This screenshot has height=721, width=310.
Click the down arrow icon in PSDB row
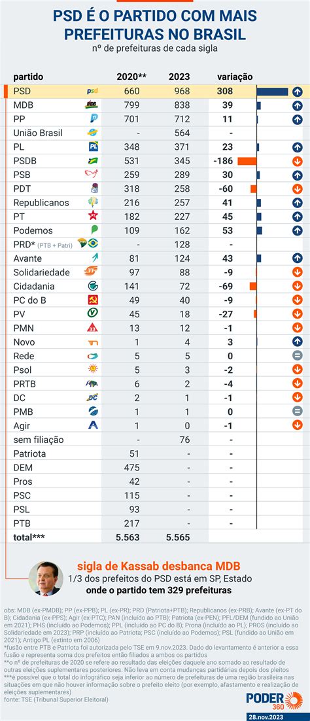pyautogui.click(x=298, y=161)
